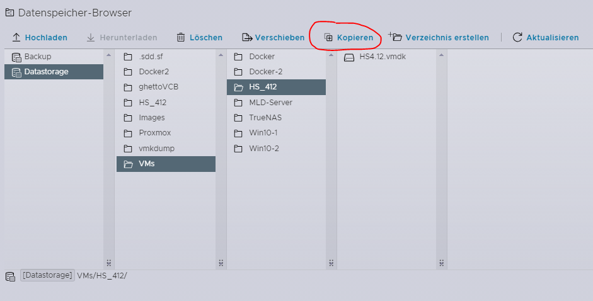Open the Docker-2 folder
Image resolution: width=593 pixels, height=301 pixels.
265,72
